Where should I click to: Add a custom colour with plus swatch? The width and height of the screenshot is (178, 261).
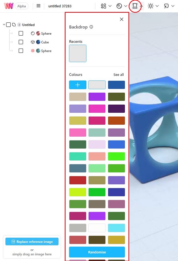78,85
